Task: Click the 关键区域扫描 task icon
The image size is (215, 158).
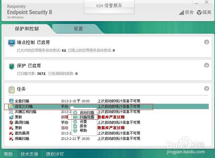Action: coord(11,112)
